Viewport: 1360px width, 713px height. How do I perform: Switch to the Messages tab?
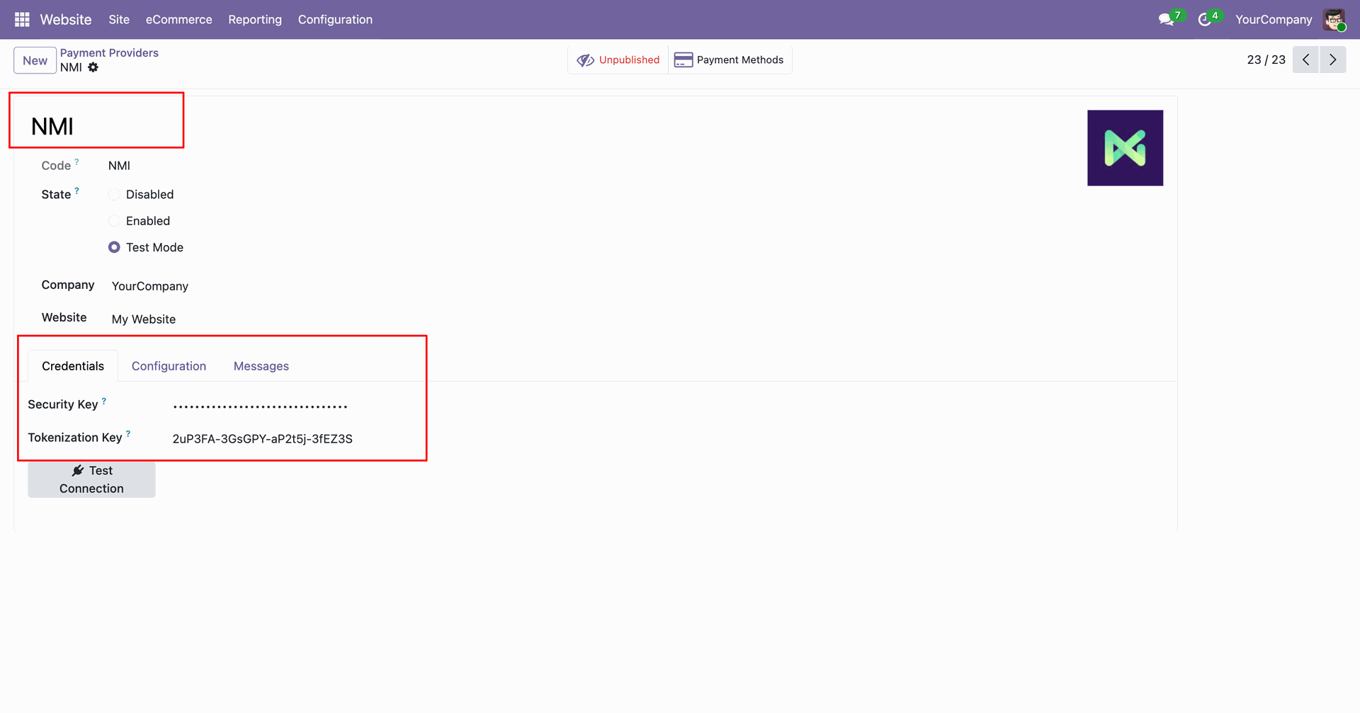(261, 366)
